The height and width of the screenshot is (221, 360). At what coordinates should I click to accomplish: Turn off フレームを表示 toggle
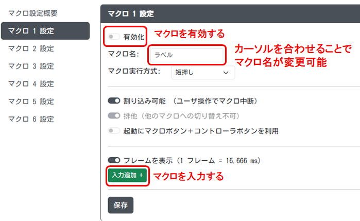click(114, 160)
